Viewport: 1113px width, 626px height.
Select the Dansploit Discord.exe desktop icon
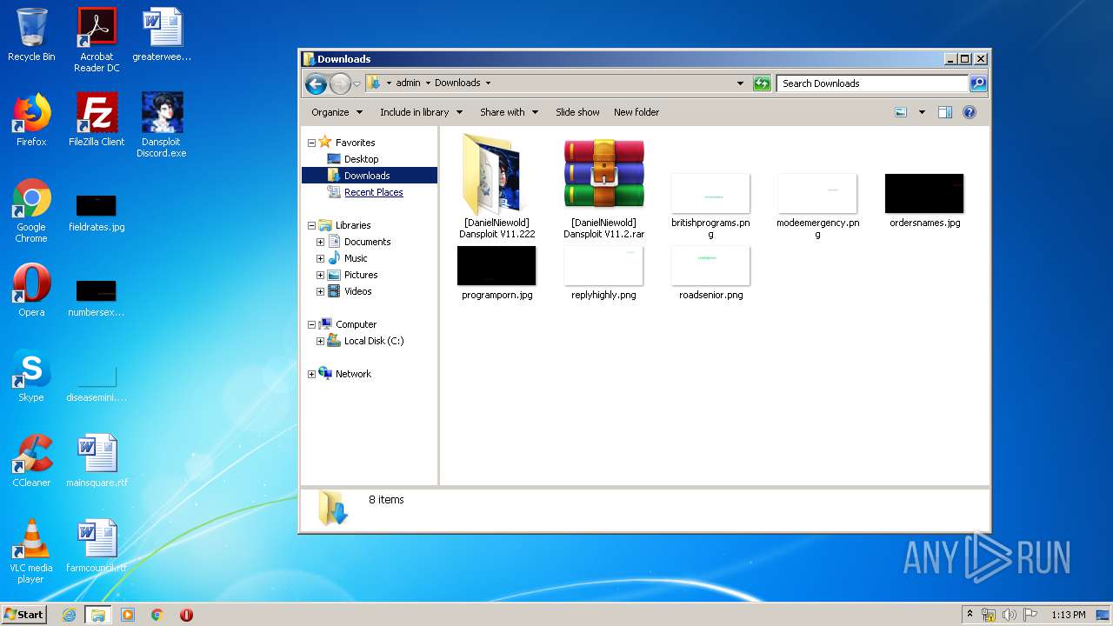(162, 125)
